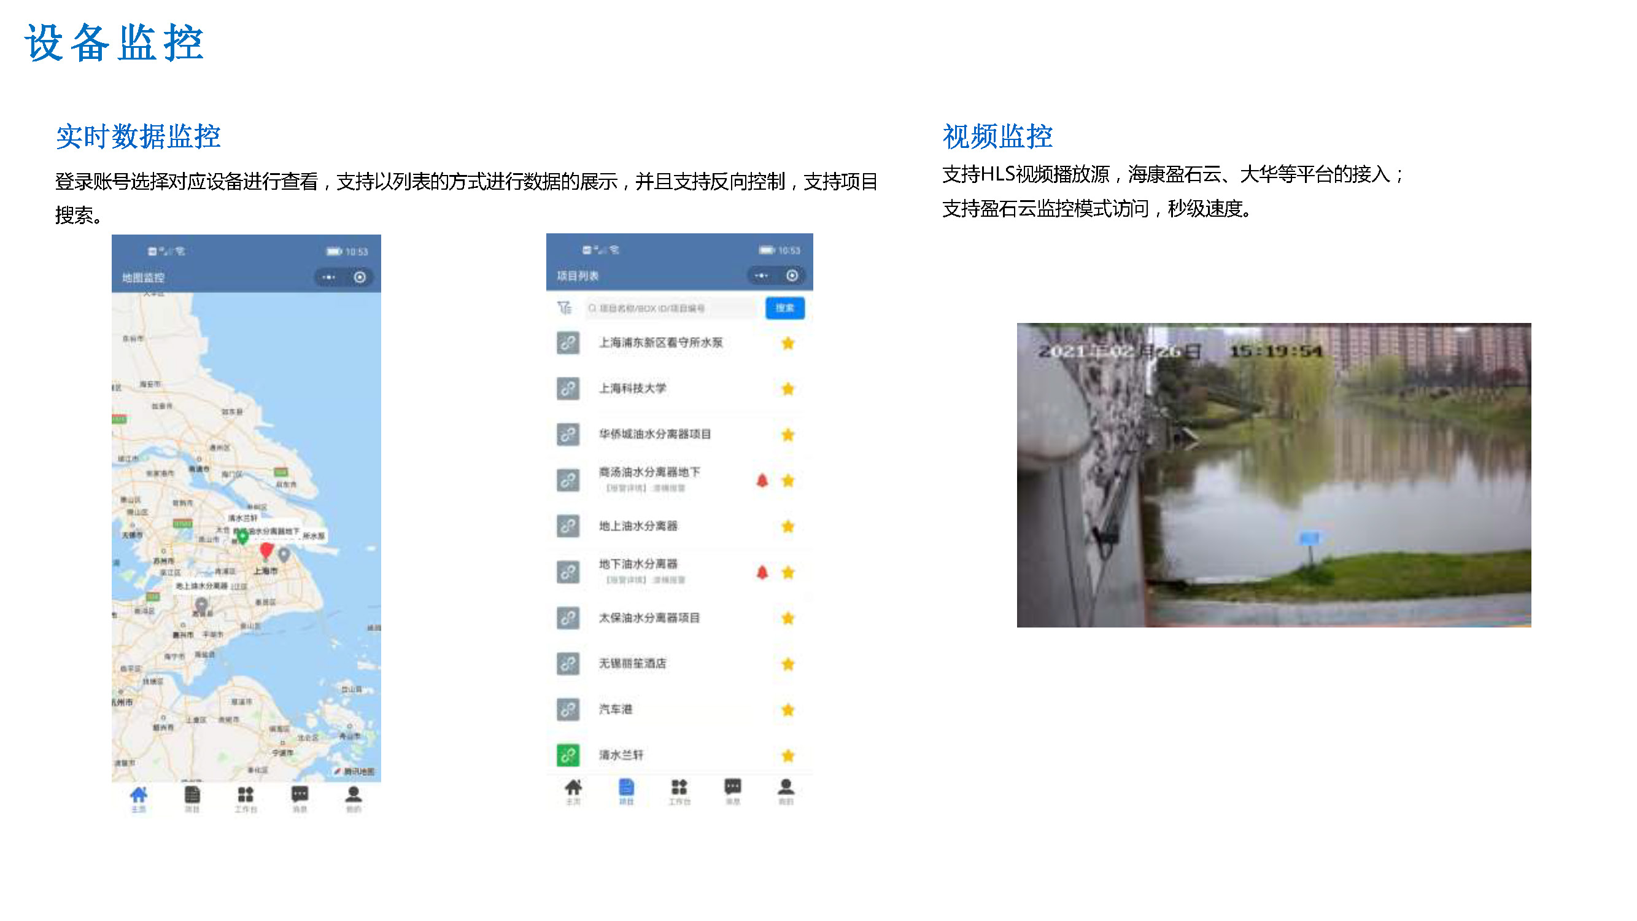Click green link icon of 清水兰轩
This screenshot has width=1637, height=921.
point(568,755)
